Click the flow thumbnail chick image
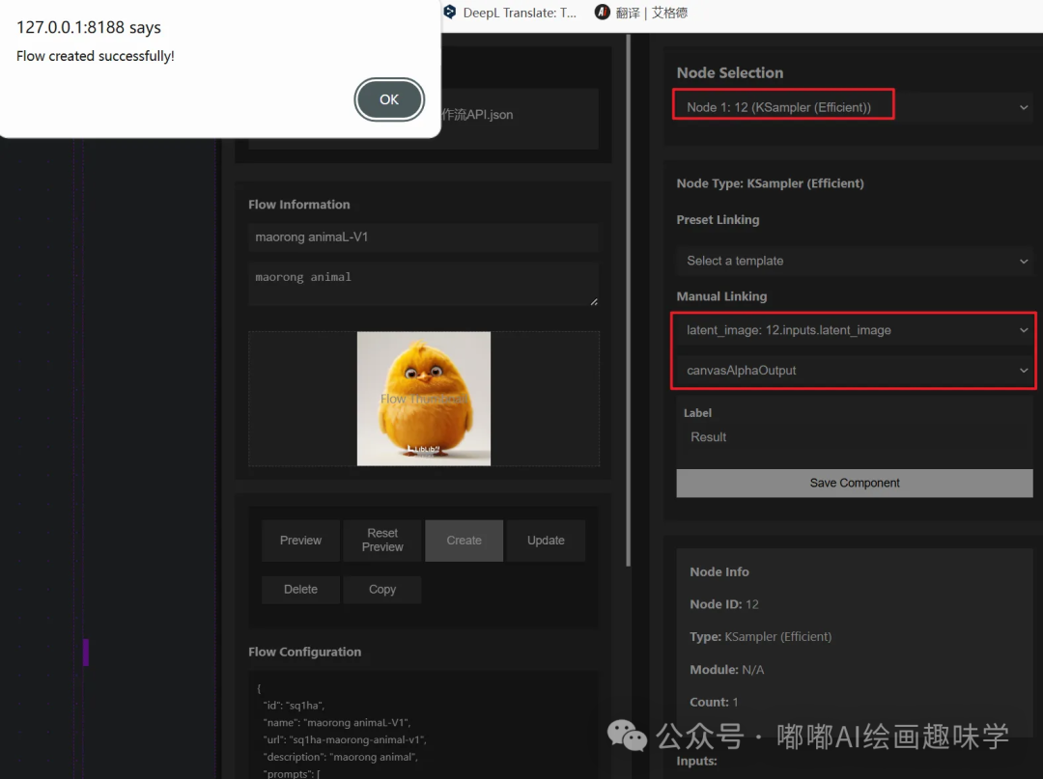The width and height of the screenshot is (1043, 779). (424, 399)
